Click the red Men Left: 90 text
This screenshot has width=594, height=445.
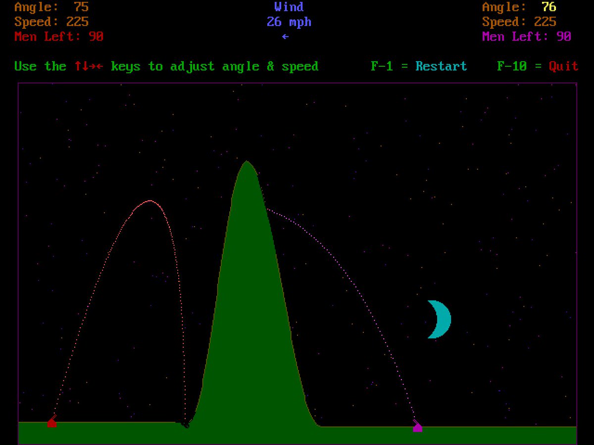(x=59, y=37)
